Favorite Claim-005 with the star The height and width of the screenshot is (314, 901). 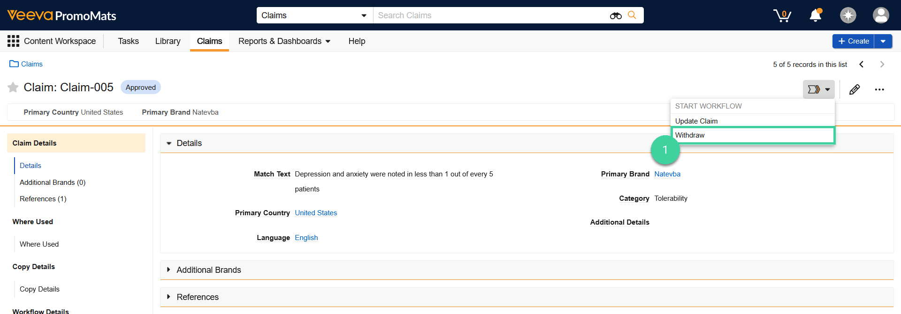click(13, 88)
